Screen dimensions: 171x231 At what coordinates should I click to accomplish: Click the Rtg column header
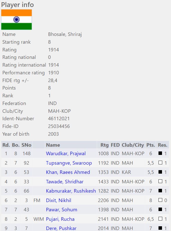(104, 145)
